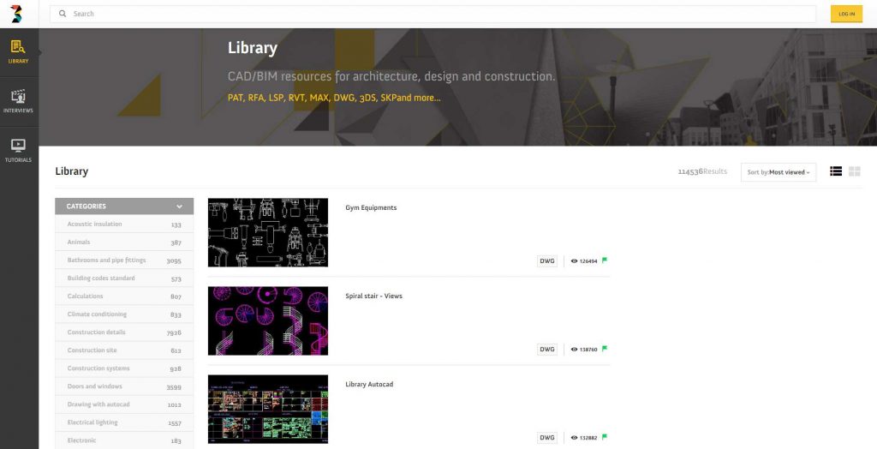Click the LOG IN button
Screen dimensions: 877x449
[x=846, y=14]
